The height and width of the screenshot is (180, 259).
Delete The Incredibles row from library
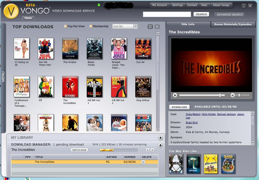pyautogui.click(x=143, y=162)
